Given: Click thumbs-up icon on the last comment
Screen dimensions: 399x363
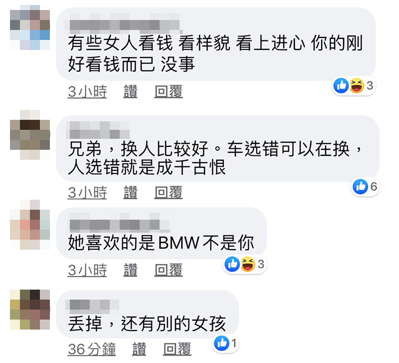Looking at the screenshot, I should click(221, 343).
